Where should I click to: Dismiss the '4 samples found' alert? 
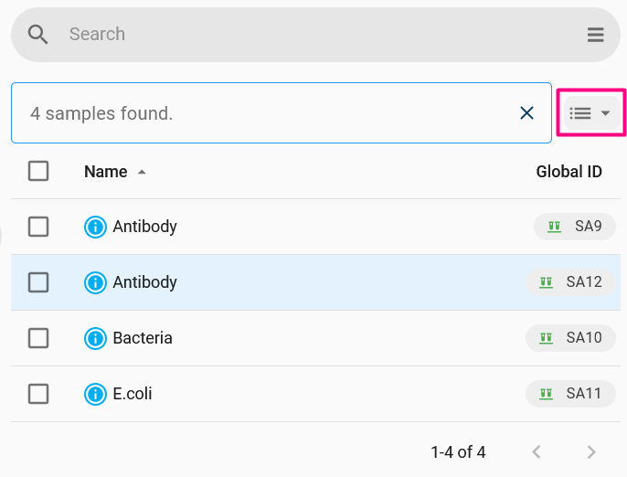[x=526, y=113]
